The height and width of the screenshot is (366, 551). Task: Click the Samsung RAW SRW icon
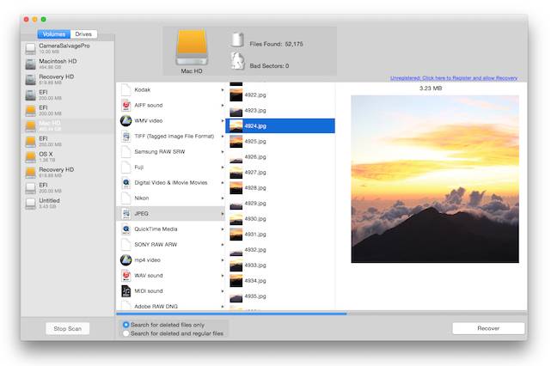[126, 151]
